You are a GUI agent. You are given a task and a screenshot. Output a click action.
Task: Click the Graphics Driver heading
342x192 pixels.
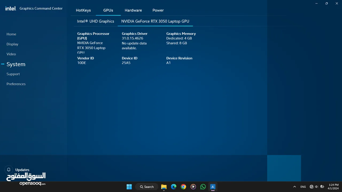pos(135,34)
